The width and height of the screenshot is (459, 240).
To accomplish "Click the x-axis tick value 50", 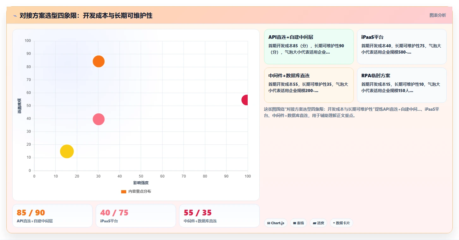I will point(141,176).
